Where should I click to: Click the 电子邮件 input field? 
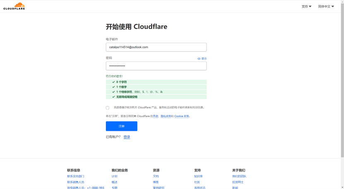pyautogui.click(x=156, y=47)
